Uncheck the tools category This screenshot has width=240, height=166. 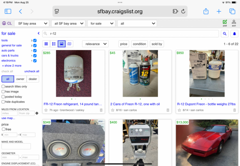coord(35,40)
